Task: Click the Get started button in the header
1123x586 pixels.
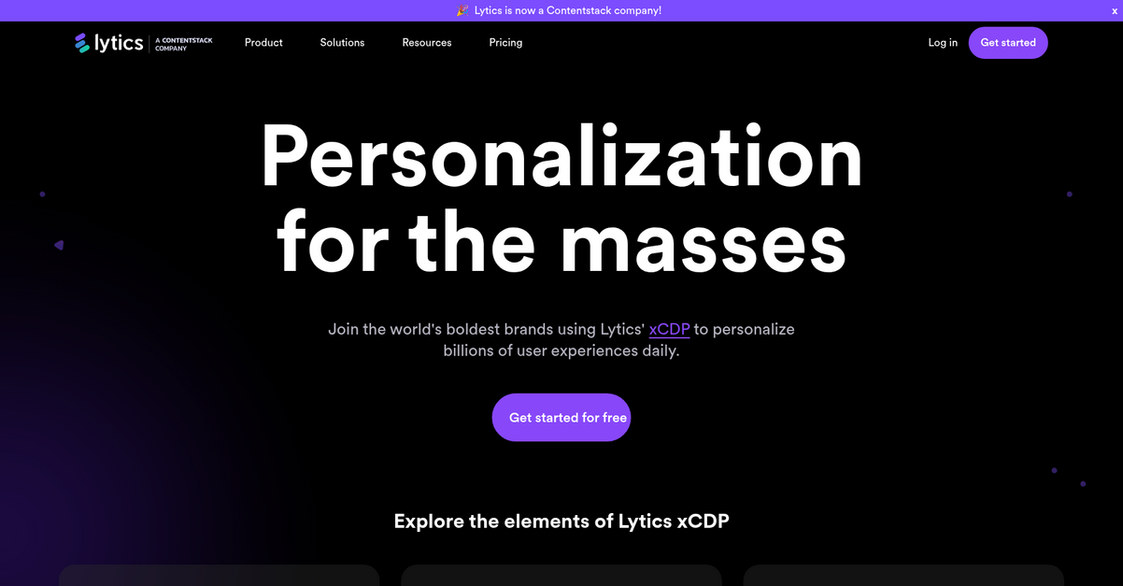Action: pyautogui.click(x=1008, y=43)
